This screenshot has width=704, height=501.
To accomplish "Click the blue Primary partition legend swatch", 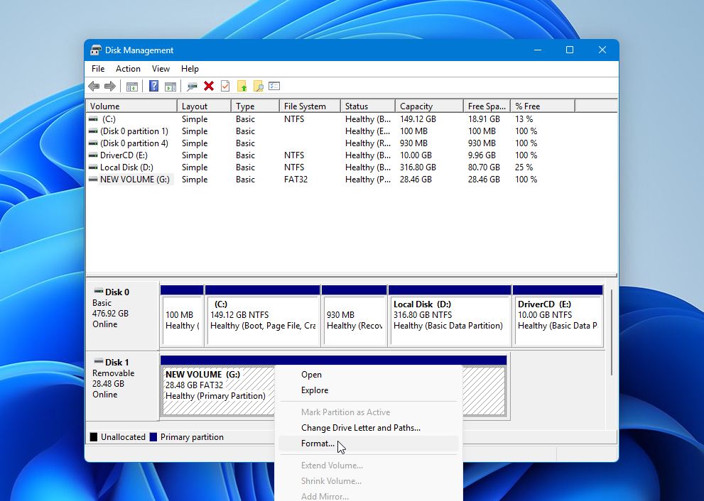I will click(x=153, y=437).
